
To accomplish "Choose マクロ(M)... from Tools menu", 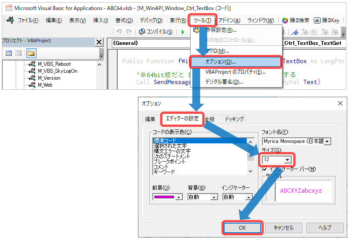I will pyautogui.click(x=236, y=51).
